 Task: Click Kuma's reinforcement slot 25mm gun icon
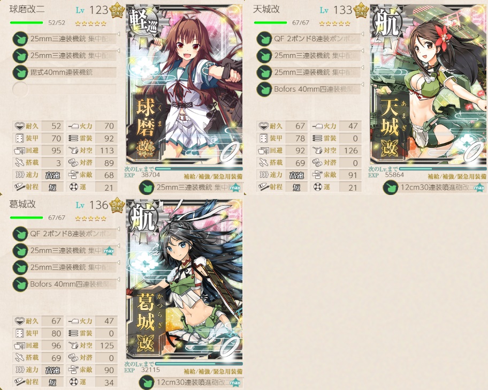(146, 188)
